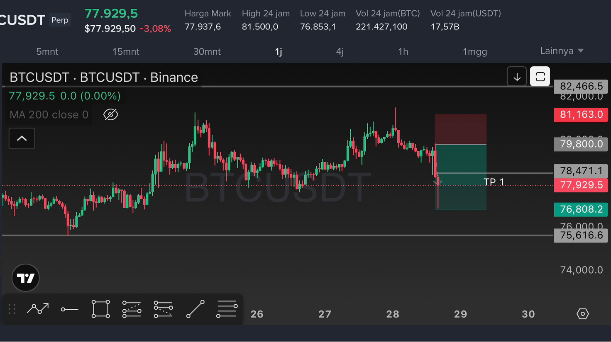Click the download arrow chart button
The height and width of the screenshot is (342, 611).
(517, 77)
